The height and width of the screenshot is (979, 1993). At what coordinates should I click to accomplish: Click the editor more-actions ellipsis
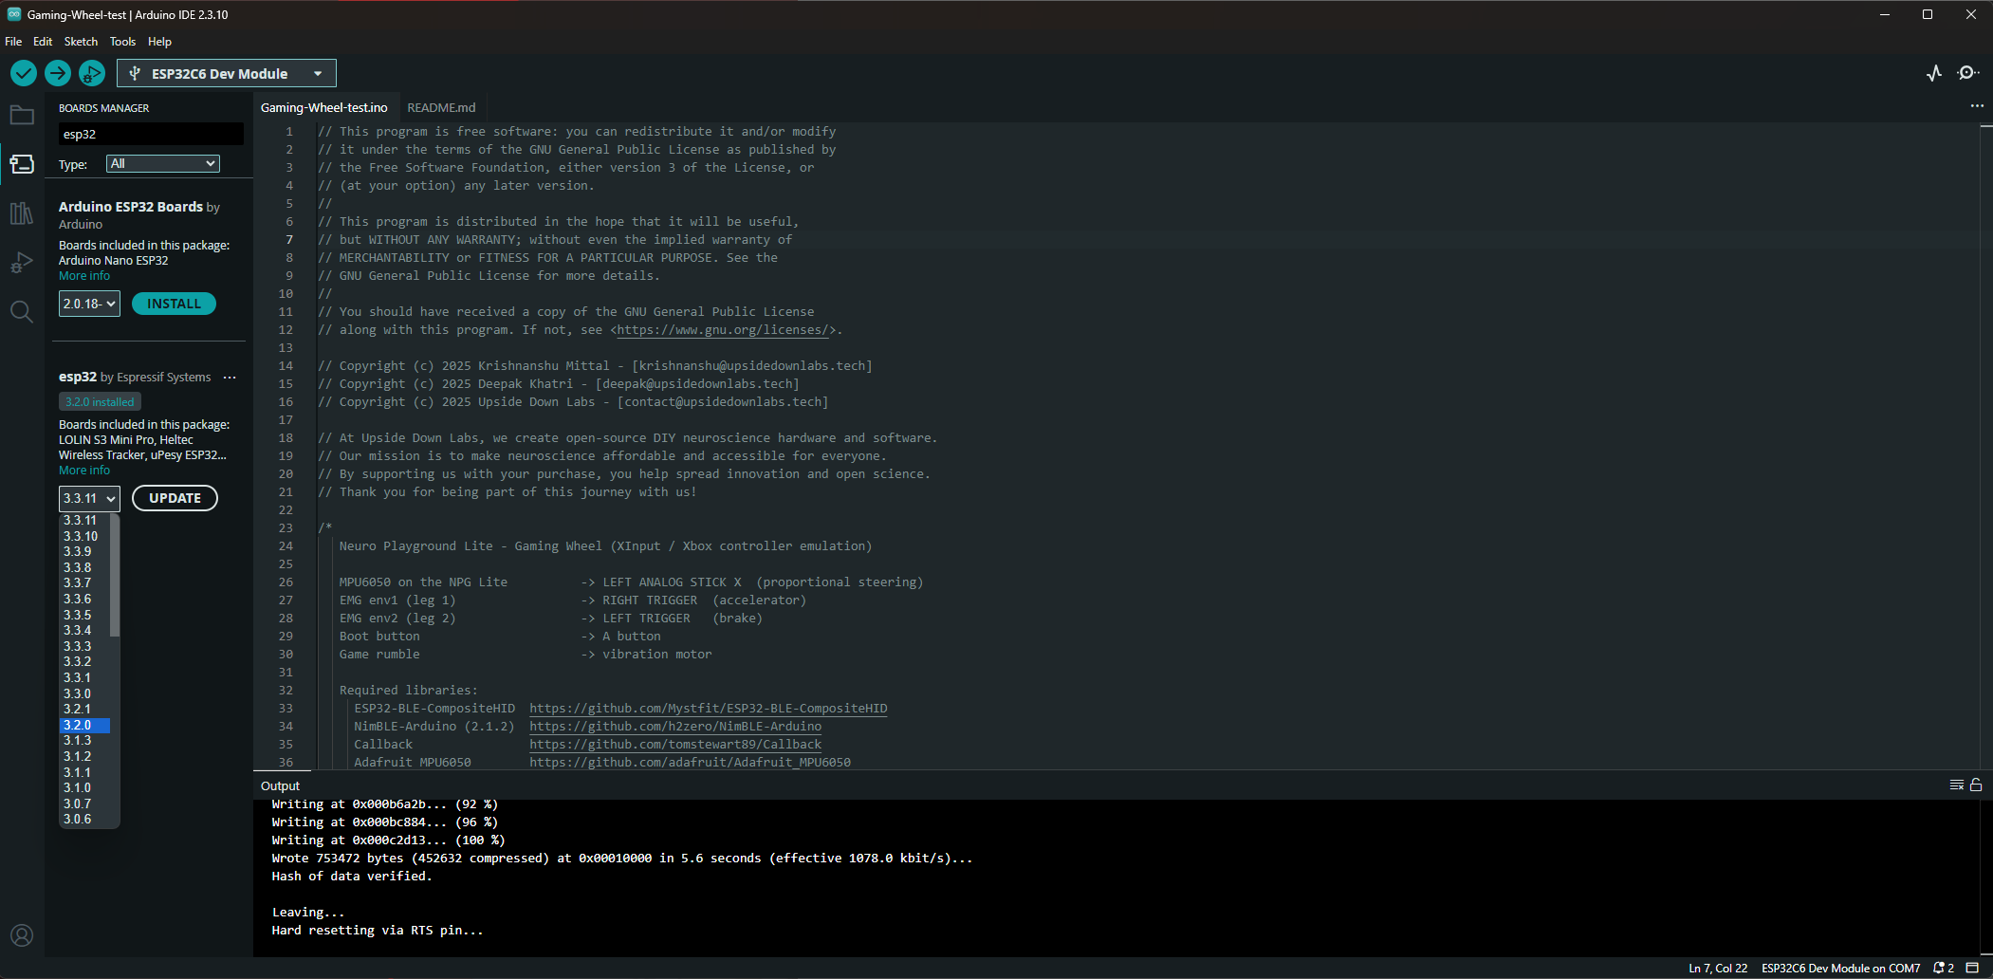(1977, 106)
